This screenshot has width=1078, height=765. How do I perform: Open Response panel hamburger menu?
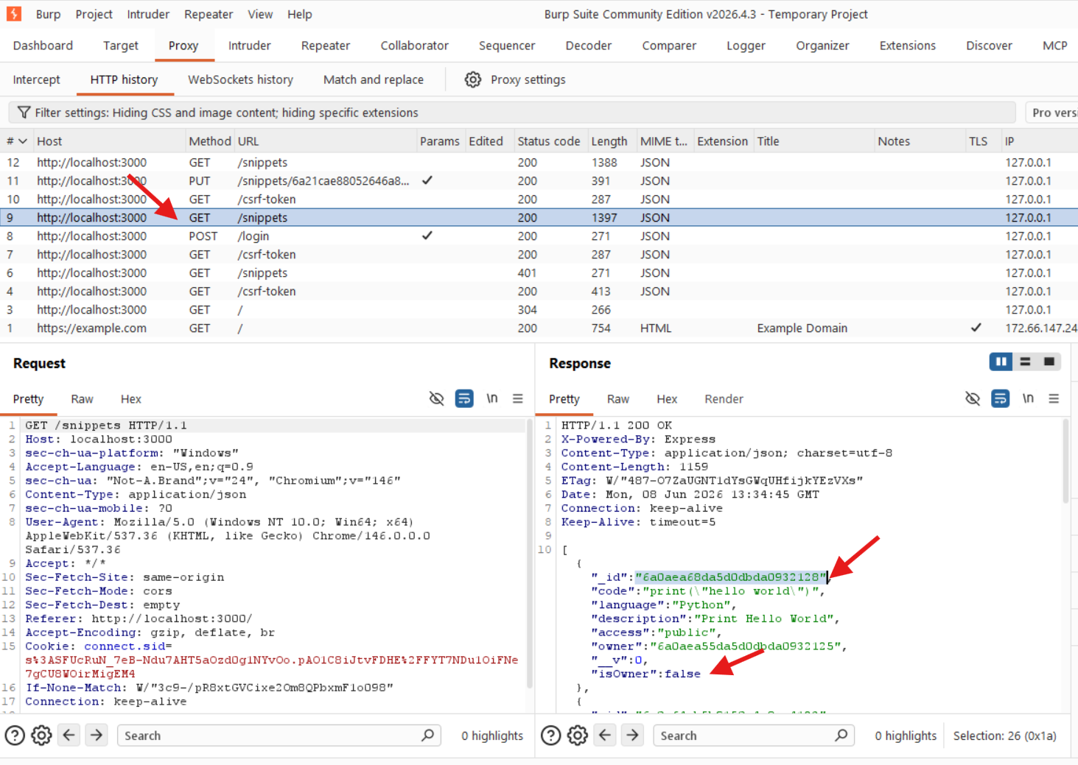[x=1054, y=398]
